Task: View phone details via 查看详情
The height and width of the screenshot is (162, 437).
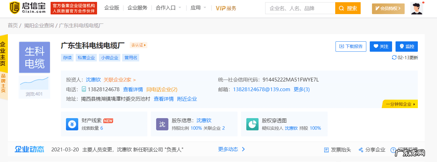Action: click(133, 89)
